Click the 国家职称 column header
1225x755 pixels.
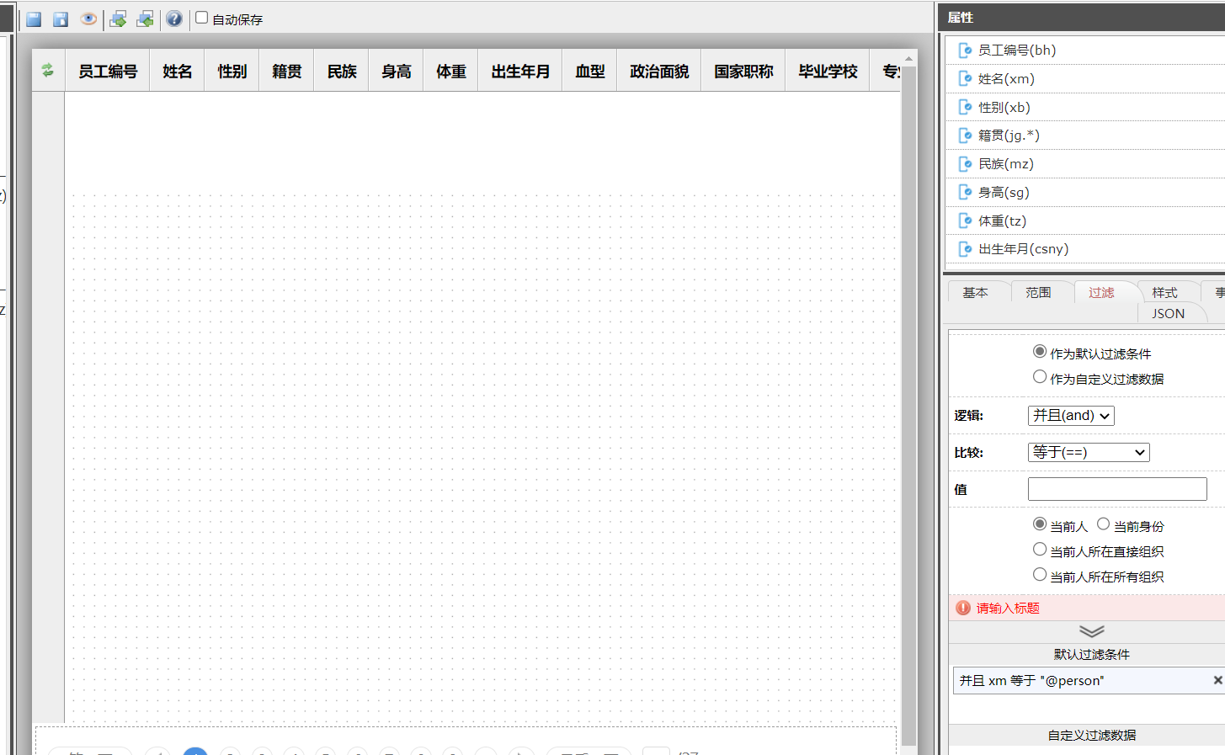(743, 72)
